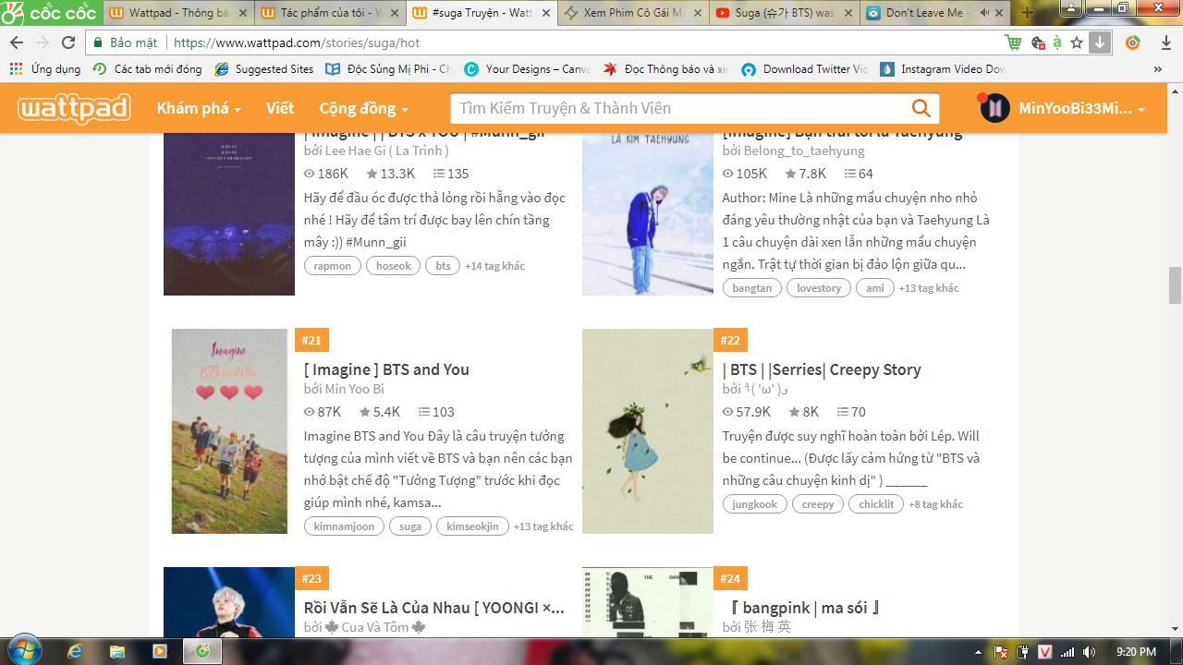Open Suggested Sites bookmark
Viewport: 1183px width, 665px height.
coord(264,69)
